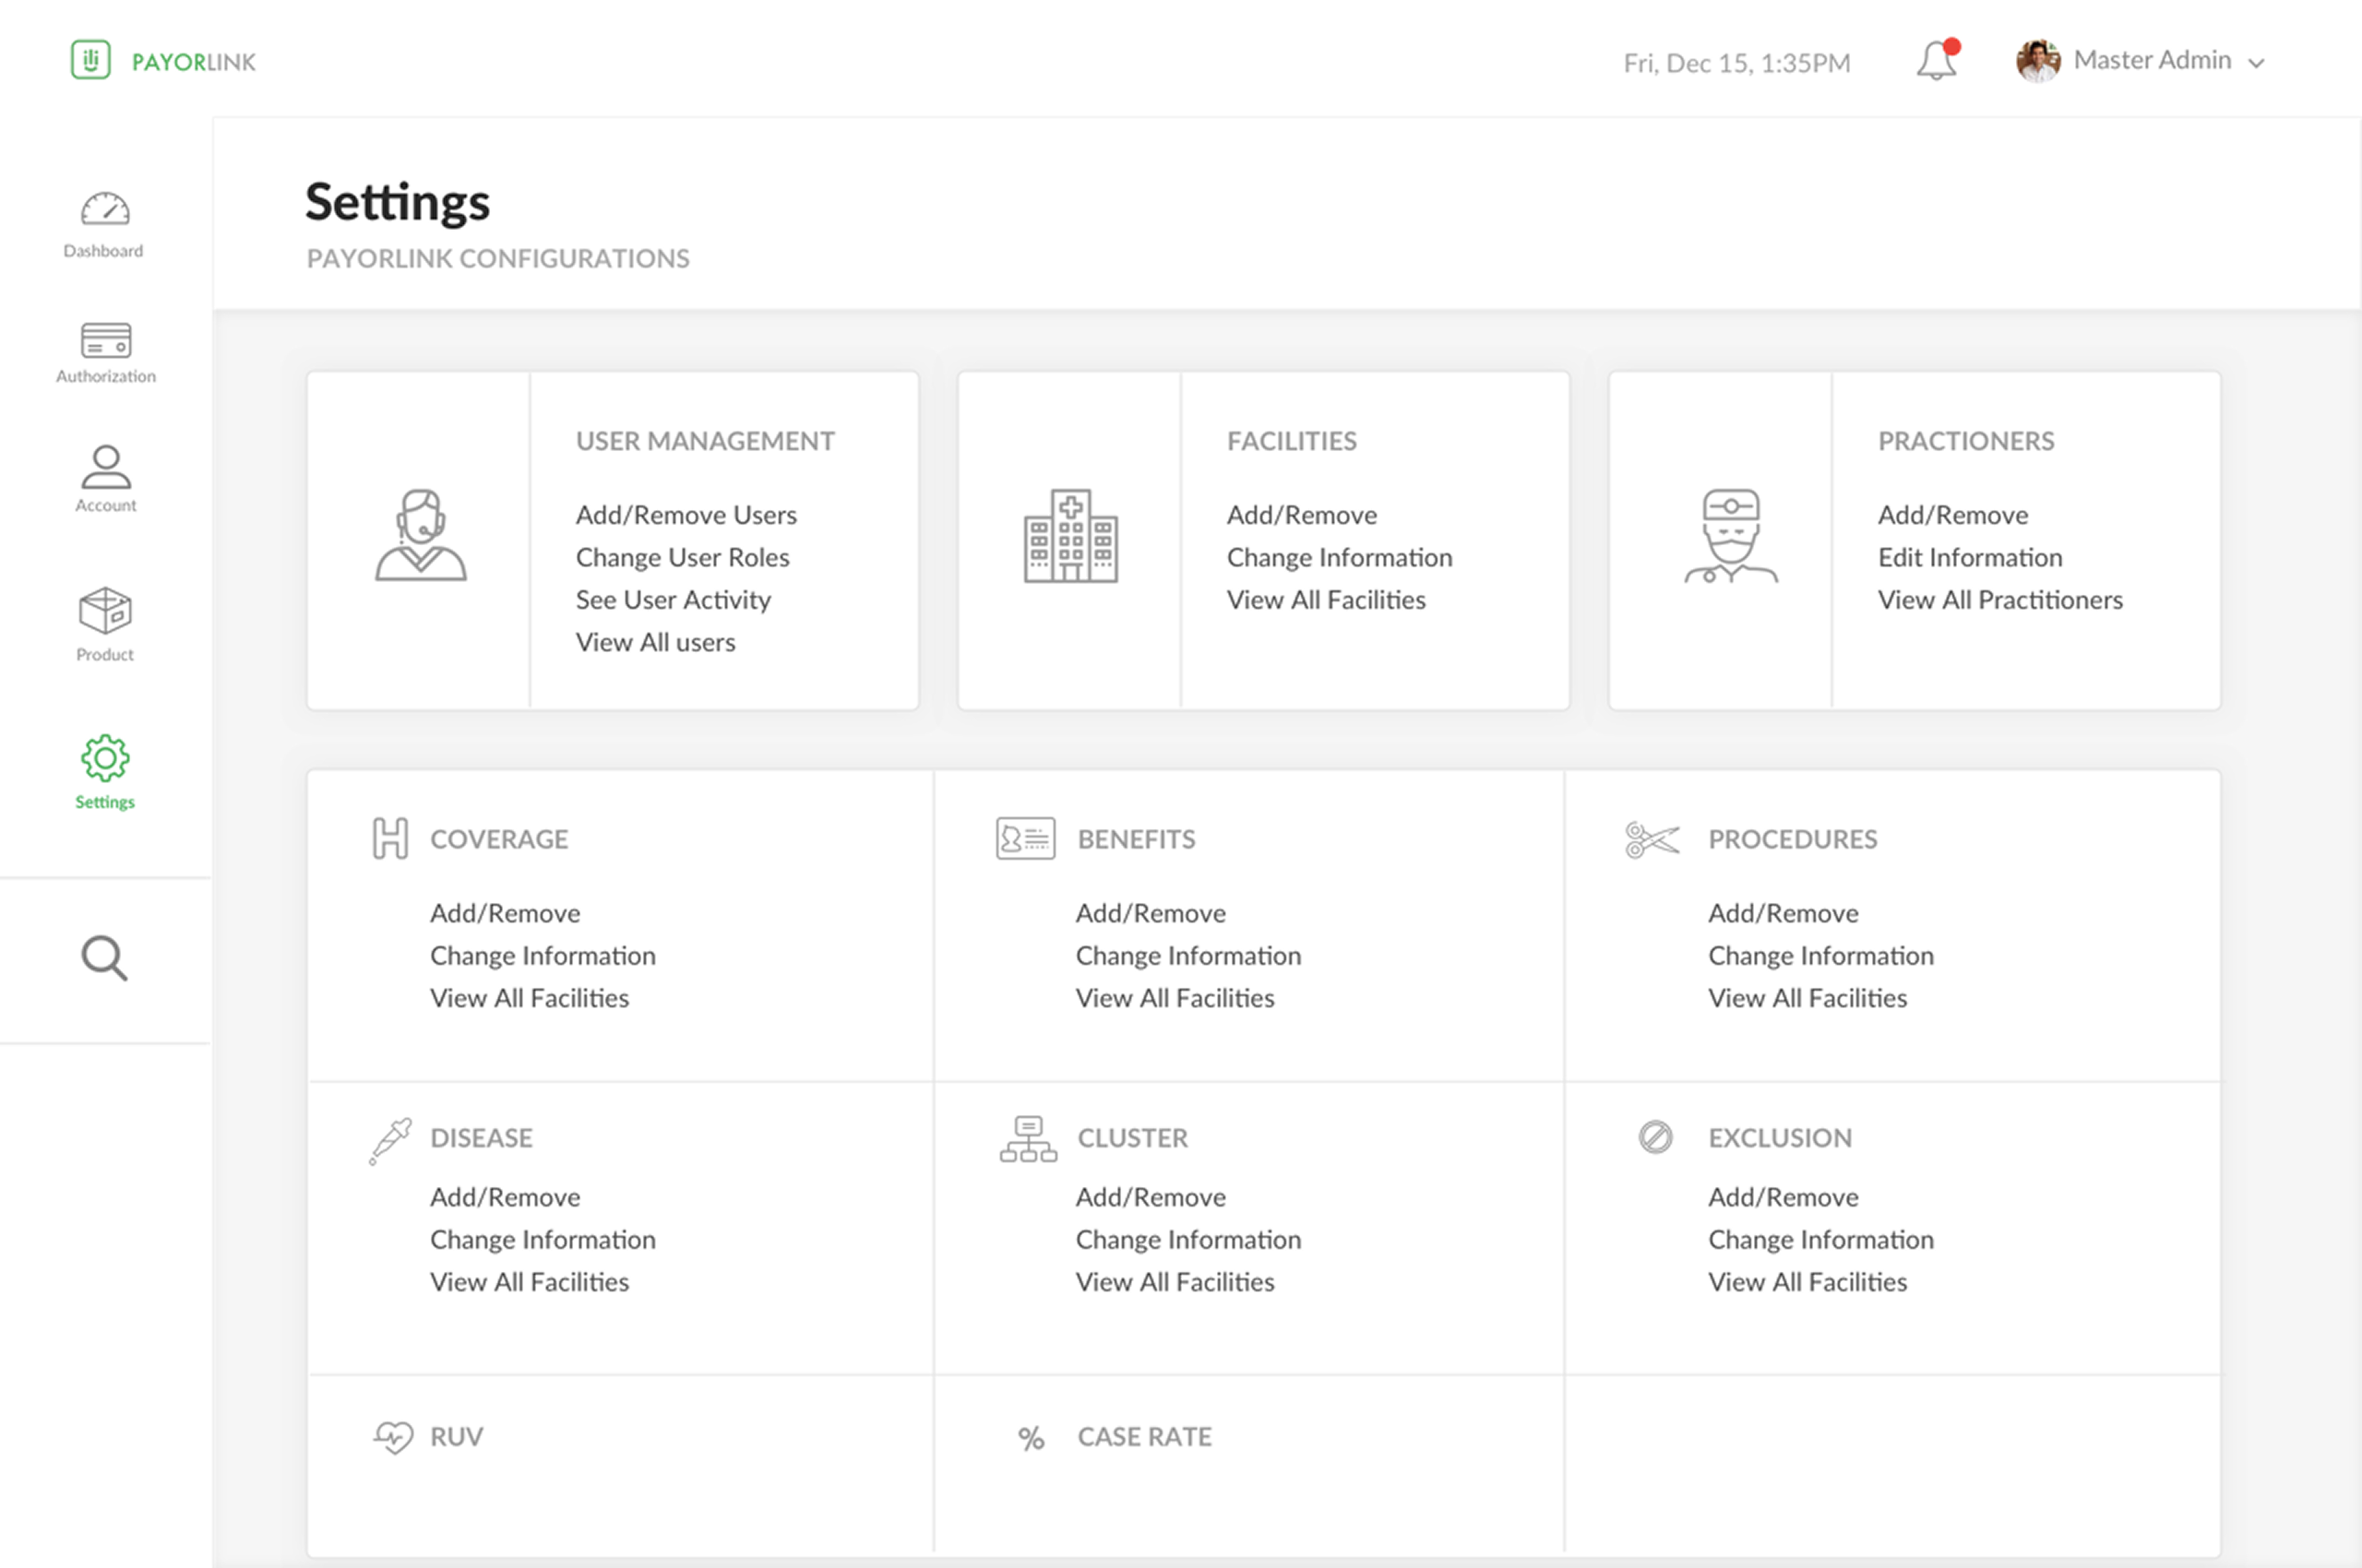
Task: Click the PayorLink logo icon
Action: pyautogui.click(x=90, y=60)
